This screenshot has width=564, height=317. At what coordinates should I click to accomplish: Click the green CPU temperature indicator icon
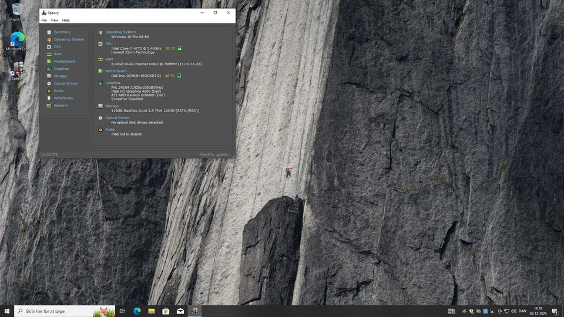(180, 48)
